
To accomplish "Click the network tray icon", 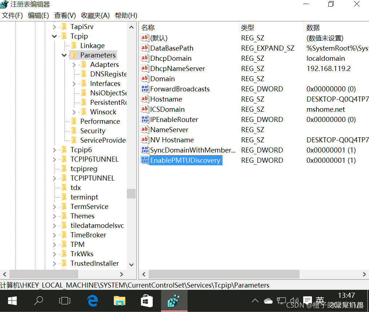I will pos(281,301).
